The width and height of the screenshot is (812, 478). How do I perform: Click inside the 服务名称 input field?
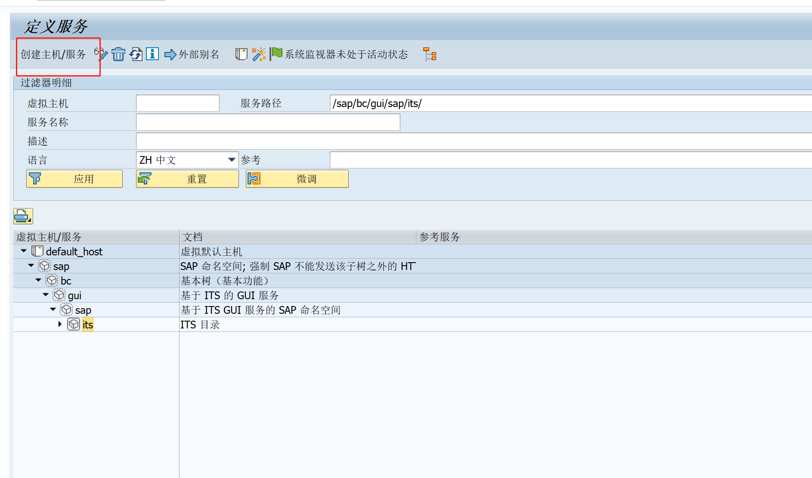click(267, 122)
